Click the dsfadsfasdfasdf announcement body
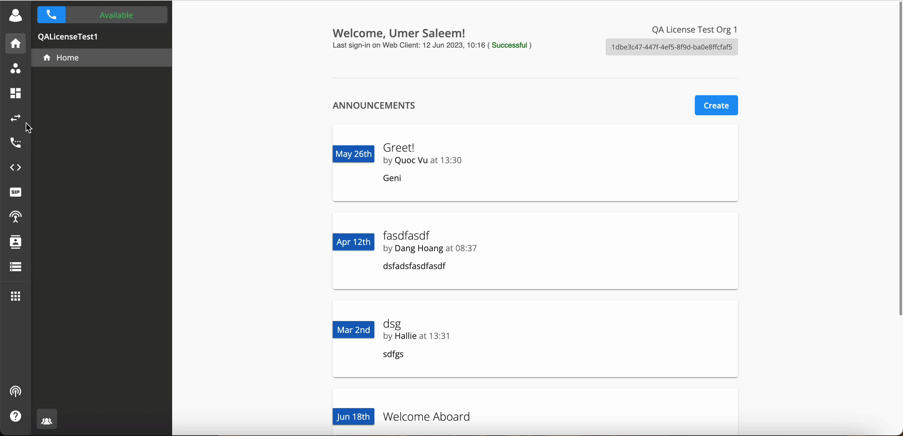This screenshot has height=436, width=903. [414, 266]
